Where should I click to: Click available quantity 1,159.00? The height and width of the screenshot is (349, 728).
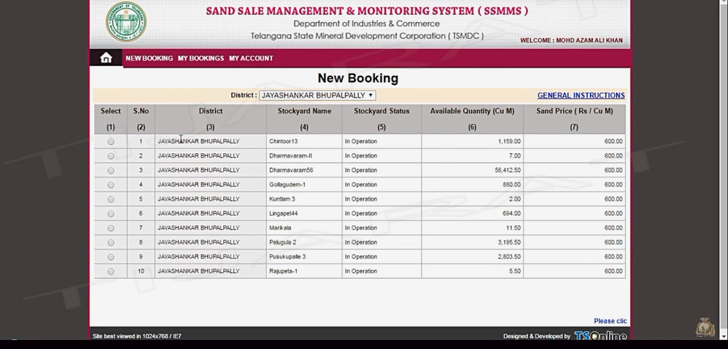click(x=509, y=141)
